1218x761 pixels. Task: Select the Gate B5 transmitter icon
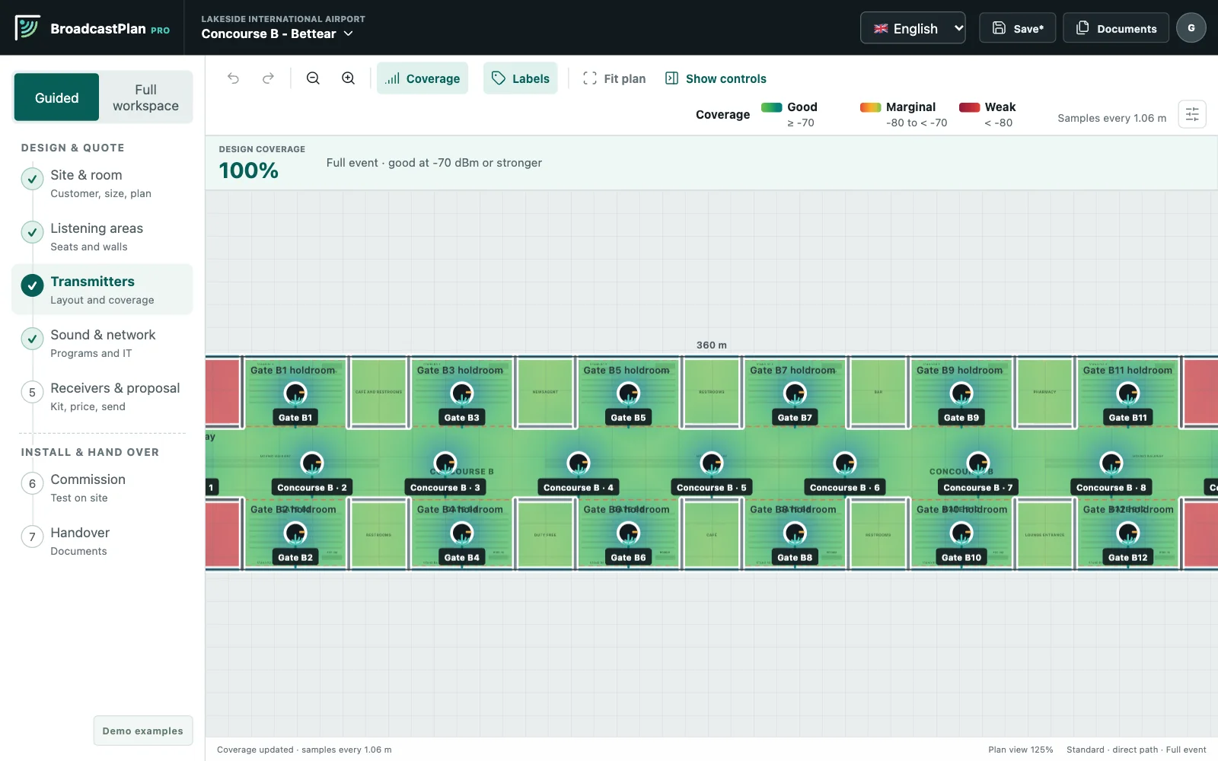[x=628, y=393]
